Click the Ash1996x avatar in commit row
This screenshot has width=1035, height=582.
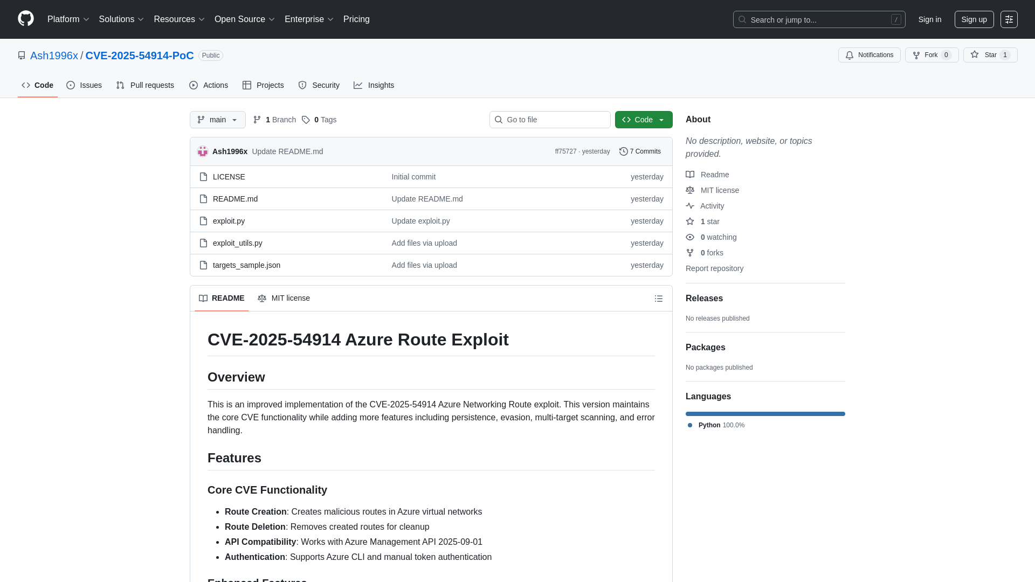(203, 151)
